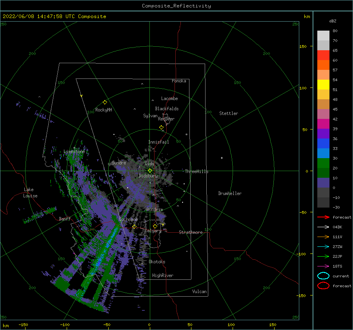The width and height of the screenshot is (353, 330).
Task: Click the Vulcan city label
Action: 200,292
